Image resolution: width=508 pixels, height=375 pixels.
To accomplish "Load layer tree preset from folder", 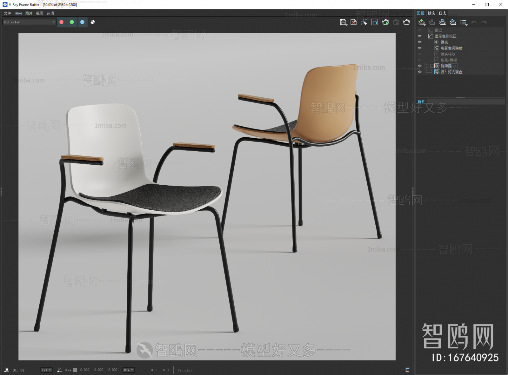I will (453, 22).
